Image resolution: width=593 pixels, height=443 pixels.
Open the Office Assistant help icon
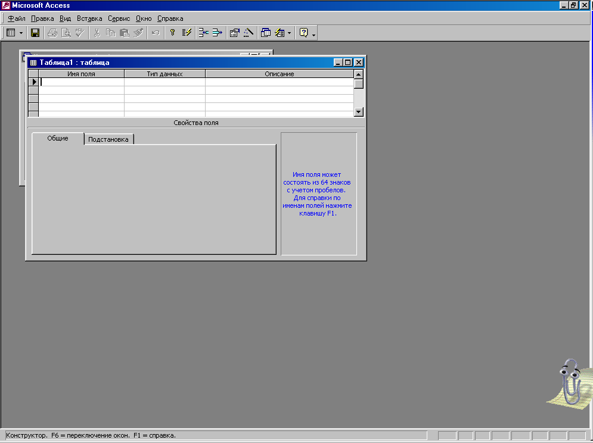304,33
